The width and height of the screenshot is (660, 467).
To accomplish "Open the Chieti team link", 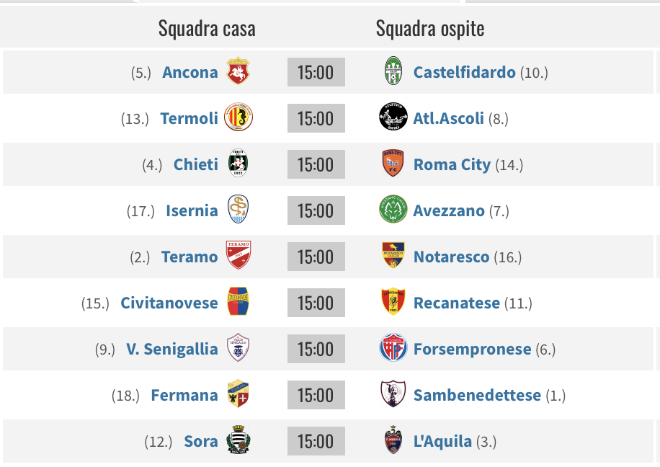I will pyautogui.click(x=196, y=164).
